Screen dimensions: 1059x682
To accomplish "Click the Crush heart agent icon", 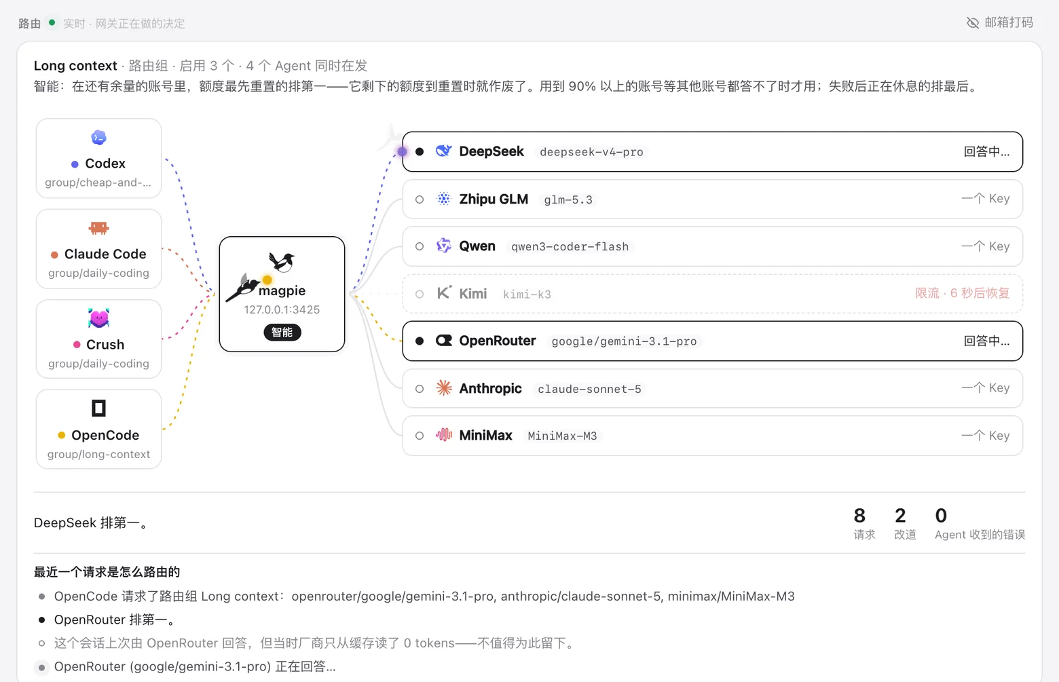I will (98, 318).
